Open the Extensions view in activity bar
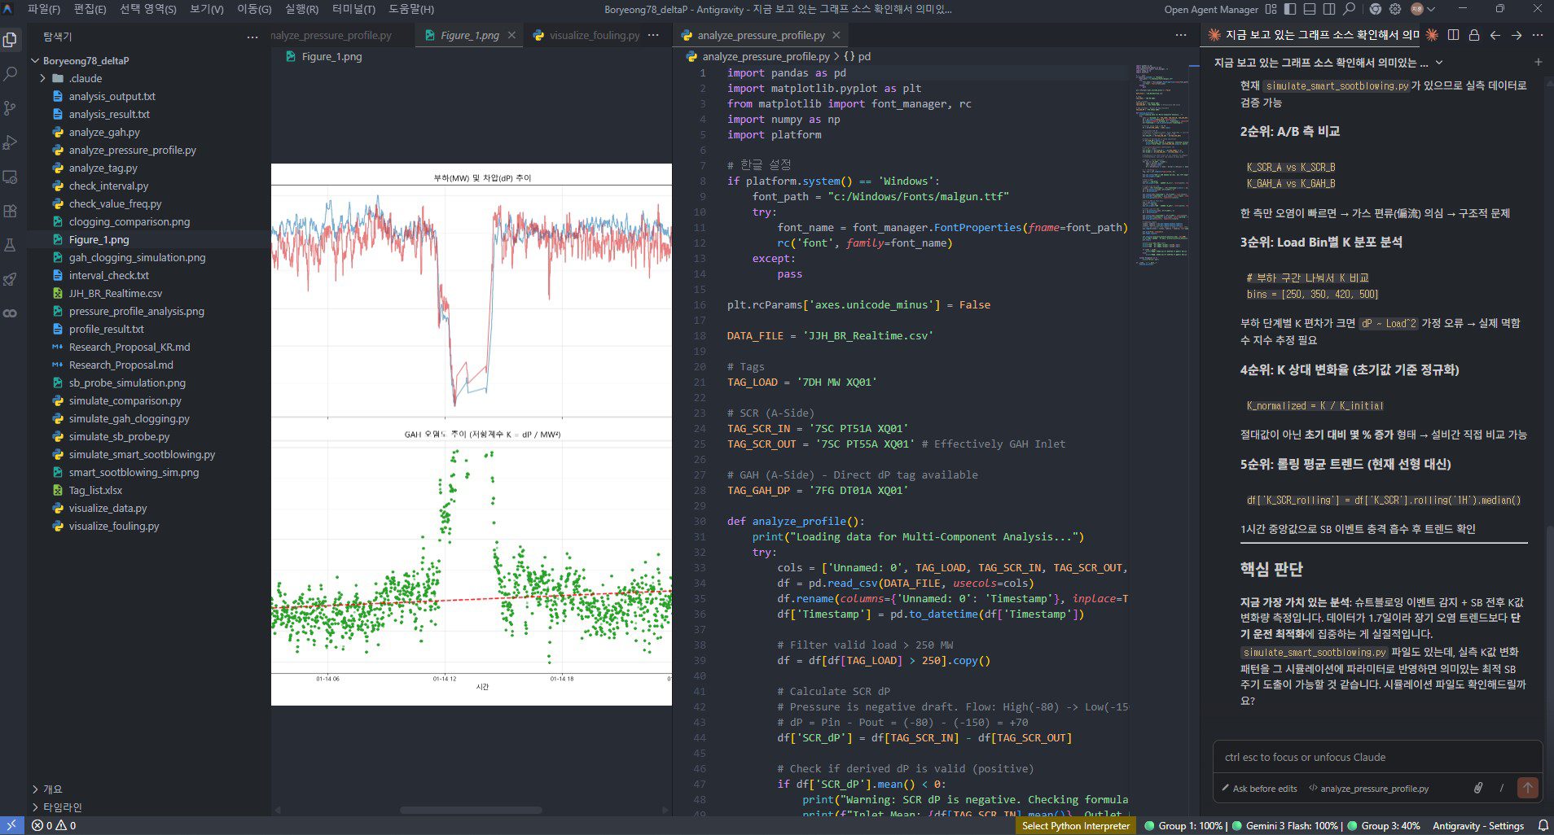Viewport: 1554px width, 835px height. [11, 211]
